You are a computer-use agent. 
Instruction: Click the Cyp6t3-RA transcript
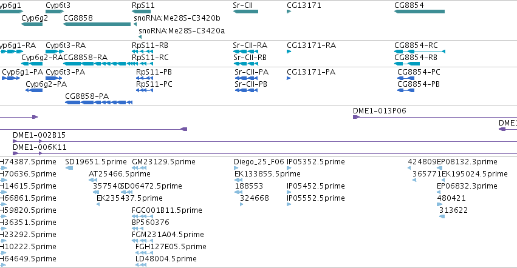(x=55, y=52)
